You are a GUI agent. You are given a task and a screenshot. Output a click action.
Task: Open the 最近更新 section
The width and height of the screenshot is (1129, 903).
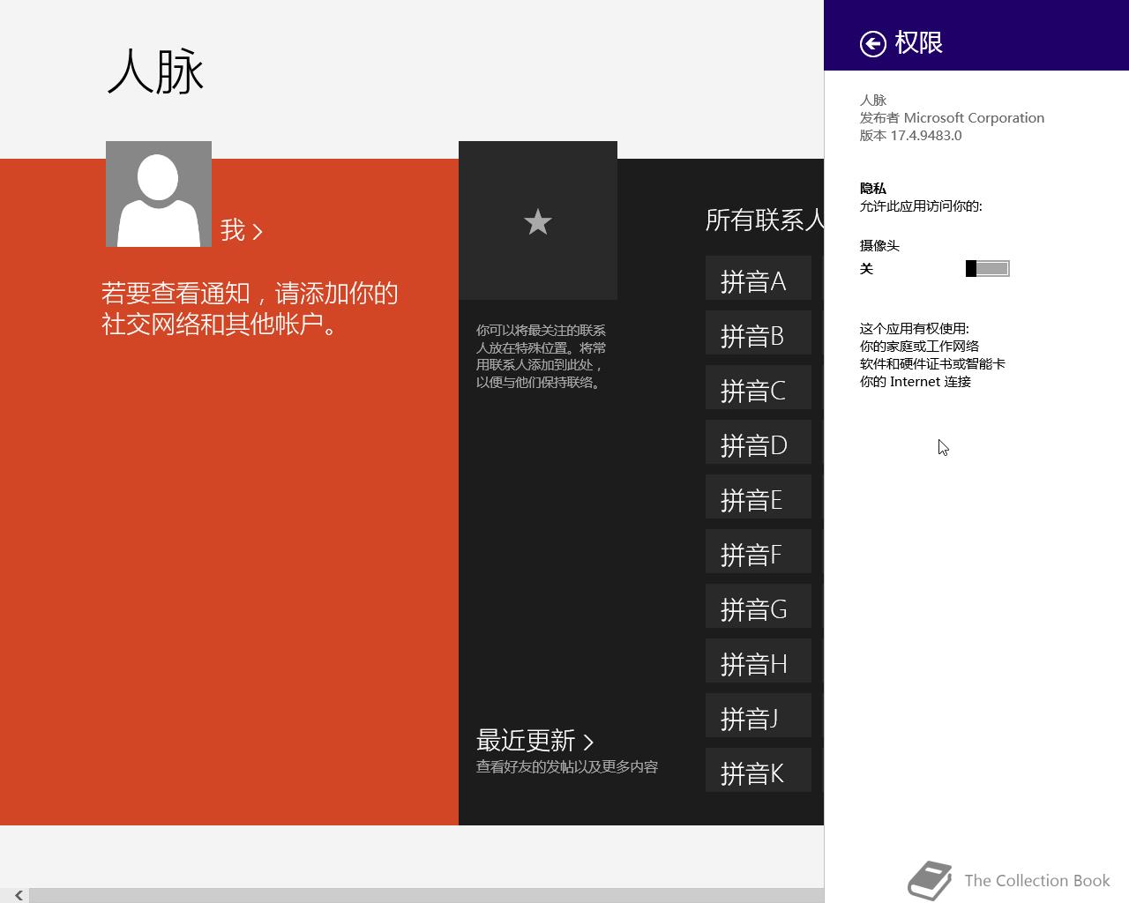point(535,740)
